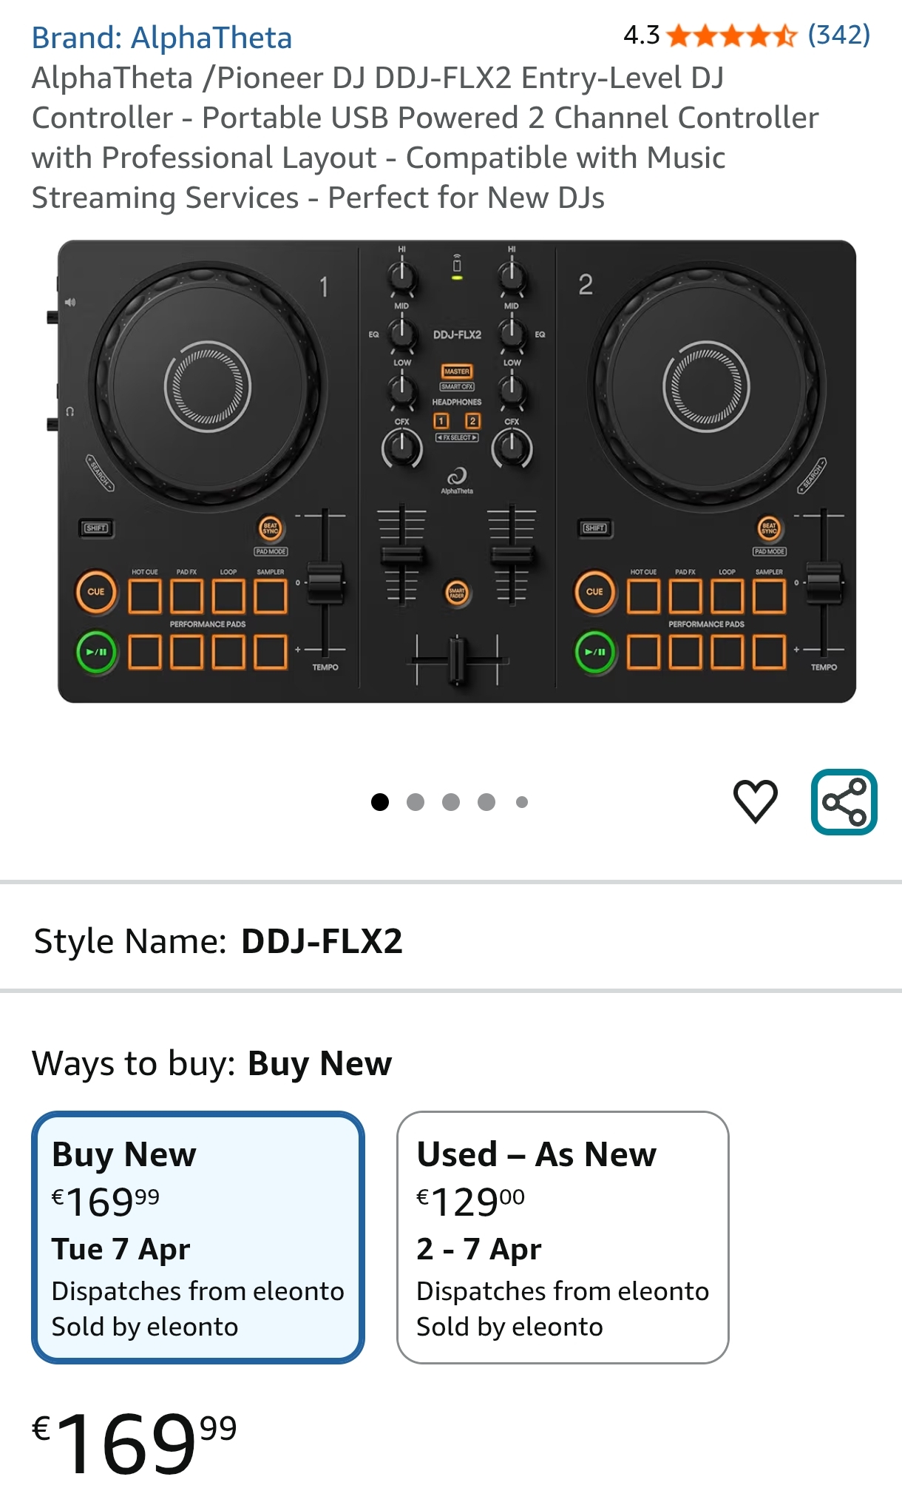Choose the Used – As New option
902x1508 pixels.
coord(562,1237)
